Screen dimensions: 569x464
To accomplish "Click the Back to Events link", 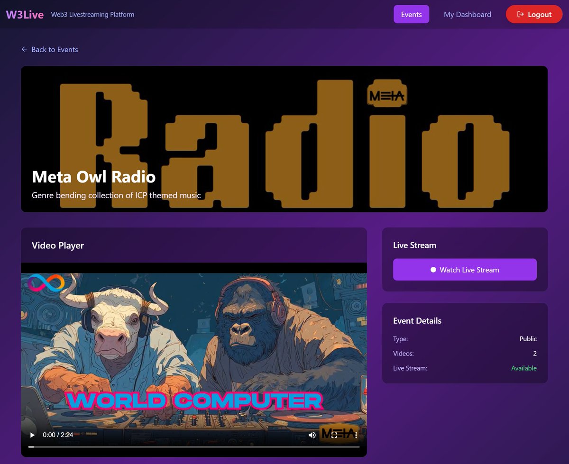I will tap(50, 49).
